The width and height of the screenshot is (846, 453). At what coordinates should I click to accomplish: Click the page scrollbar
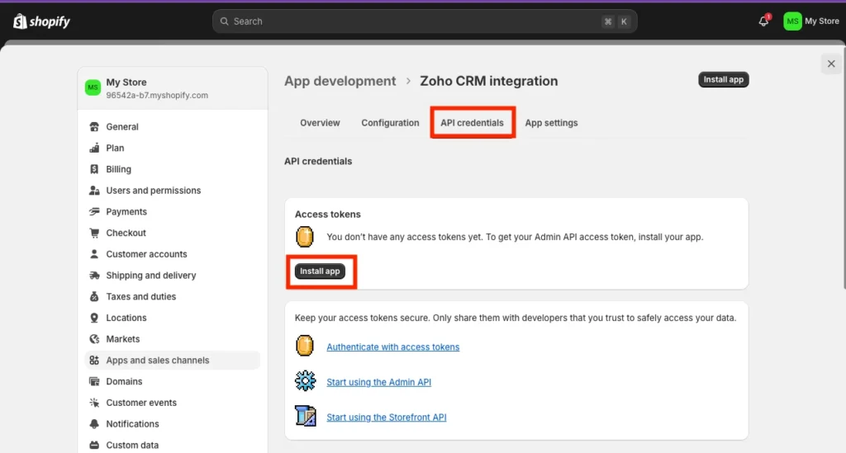(844, 170)
